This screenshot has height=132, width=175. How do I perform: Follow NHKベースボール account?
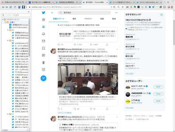[x=158, y=87]
